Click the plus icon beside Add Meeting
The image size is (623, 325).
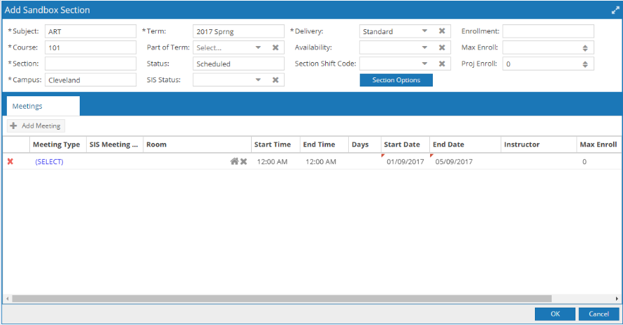coord(13,126)
